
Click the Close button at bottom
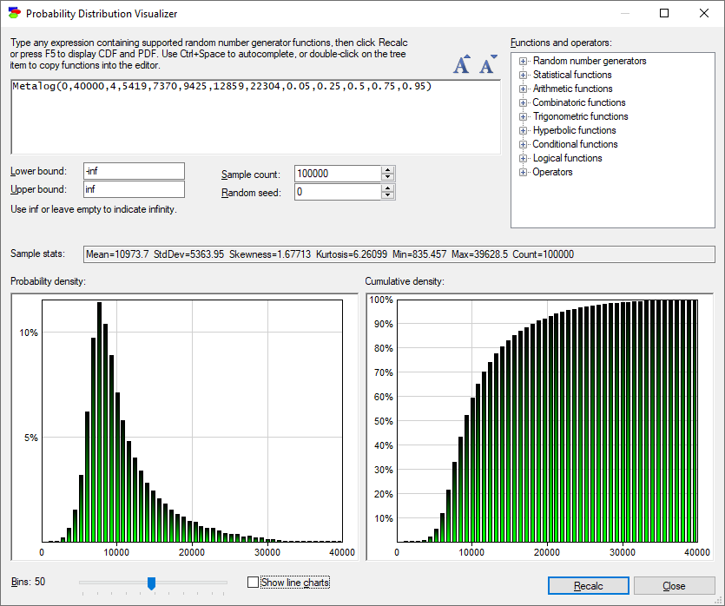coord(674,586)
